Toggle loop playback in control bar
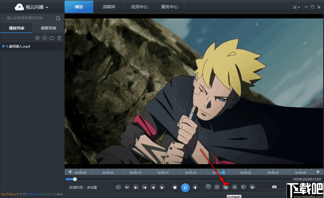324x198 pixels. 118,188
